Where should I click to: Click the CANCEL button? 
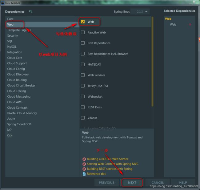click(158, 183)
